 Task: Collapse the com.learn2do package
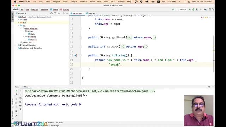pos(21,28)
